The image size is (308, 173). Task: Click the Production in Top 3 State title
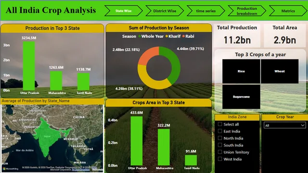point(52,28)
